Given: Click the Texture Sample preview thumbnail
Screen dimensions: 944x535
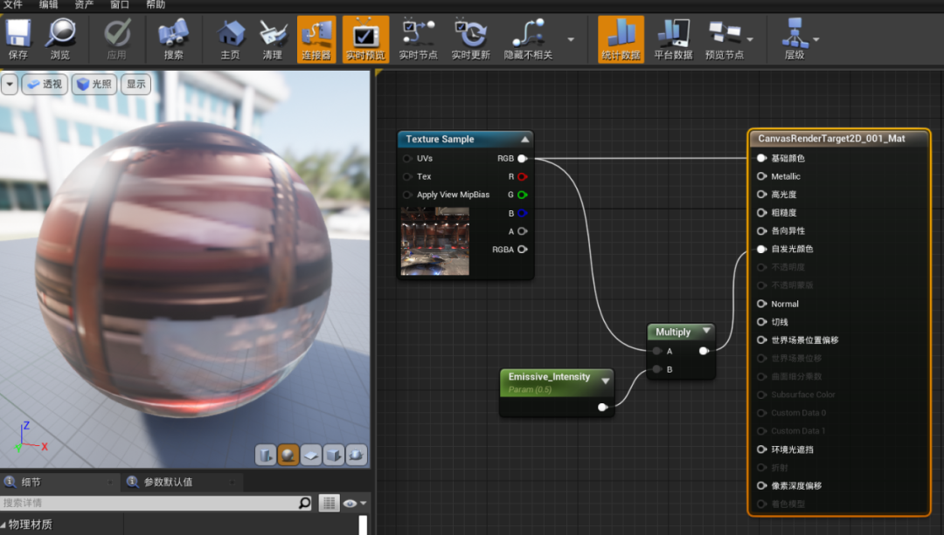Looking at the screenshot, I should 435,241.
